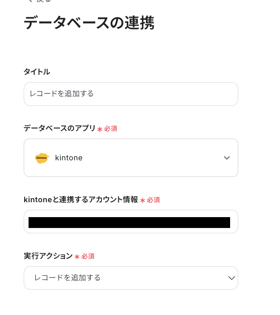Click the asterisk beside データベースのアプリ
Image resolution: width=280 pixels, height=315 pixels.
(100, 129)
